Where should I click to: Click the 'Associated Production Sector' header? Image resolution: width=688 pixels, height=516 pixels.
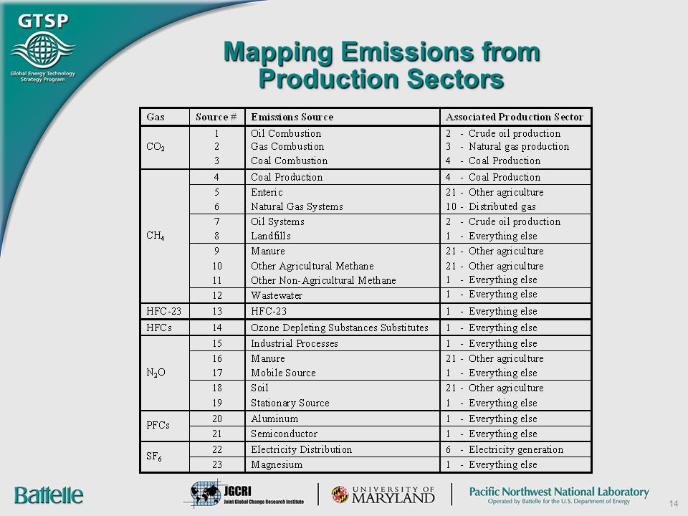click(515, 117)
